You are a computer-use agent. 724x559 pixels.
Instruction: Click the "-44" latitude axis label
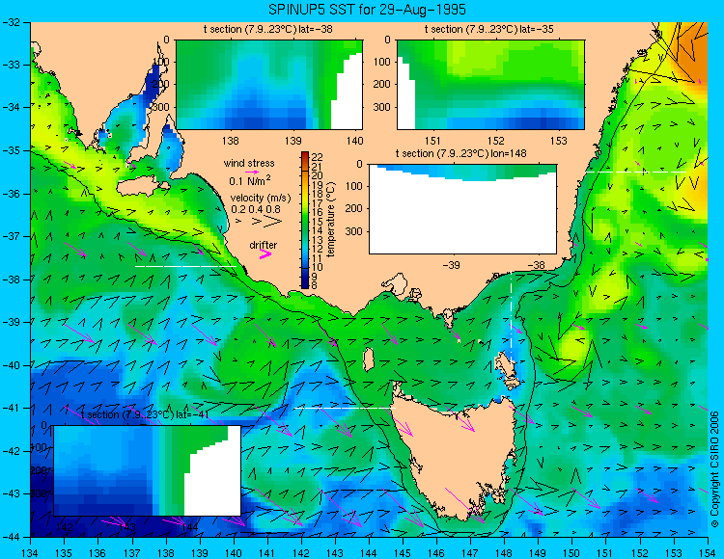[11, 537]
